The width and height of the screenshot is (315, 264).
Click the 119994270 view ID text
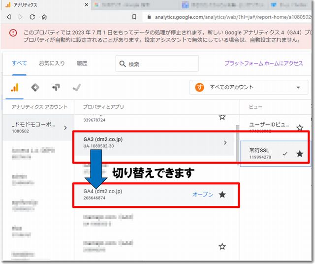tap(260, 157)
